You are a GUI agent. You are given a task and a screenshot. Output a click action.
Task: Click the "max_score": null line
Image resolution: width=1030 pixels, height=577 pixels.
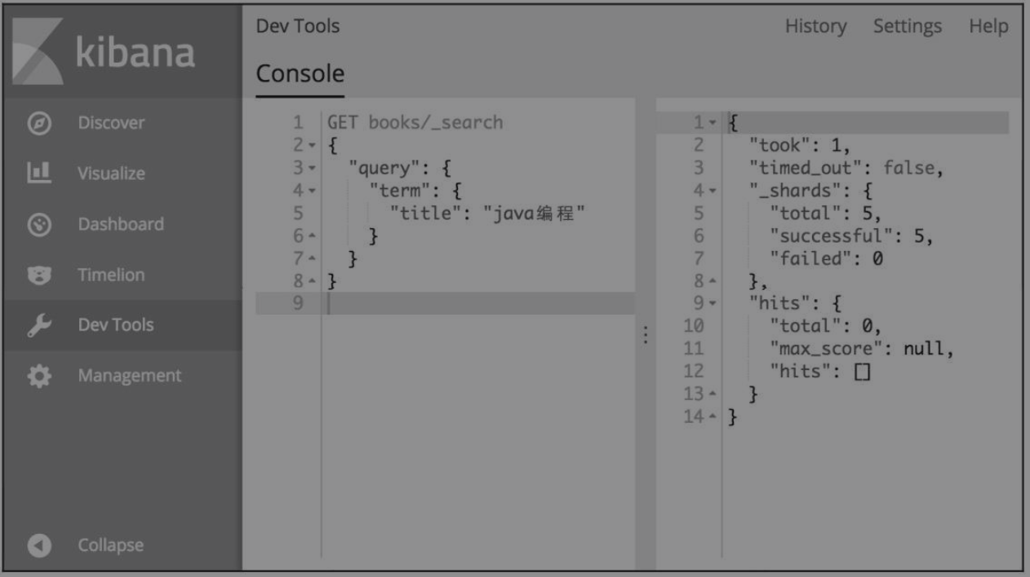tap(862, 350)
